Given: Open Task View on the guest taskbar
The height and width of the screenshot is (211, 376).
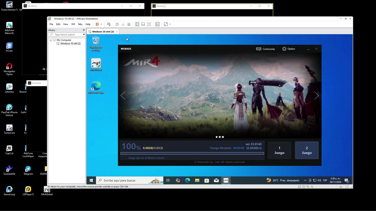Looking at the screenshot, I should 168,180.
